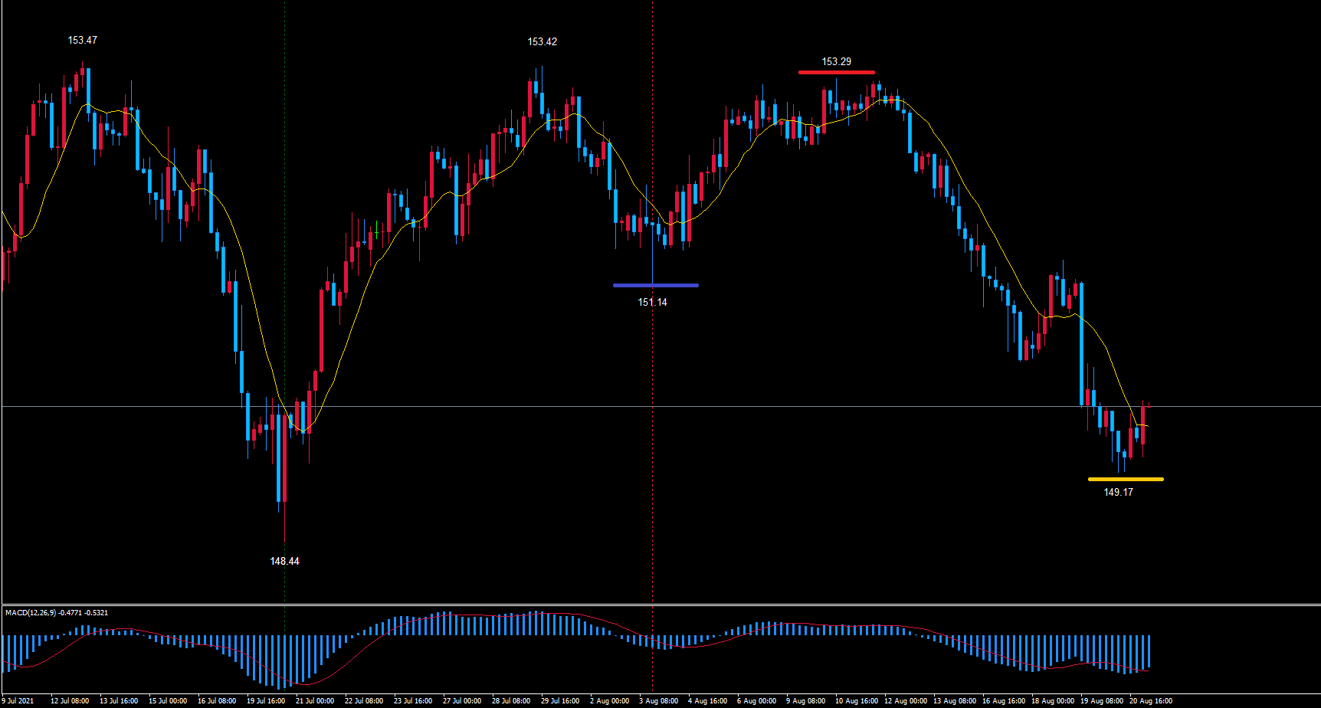1321x708 pixels.
Task: Click the red horizontal line under 153.29
Action: pos(836,73)
